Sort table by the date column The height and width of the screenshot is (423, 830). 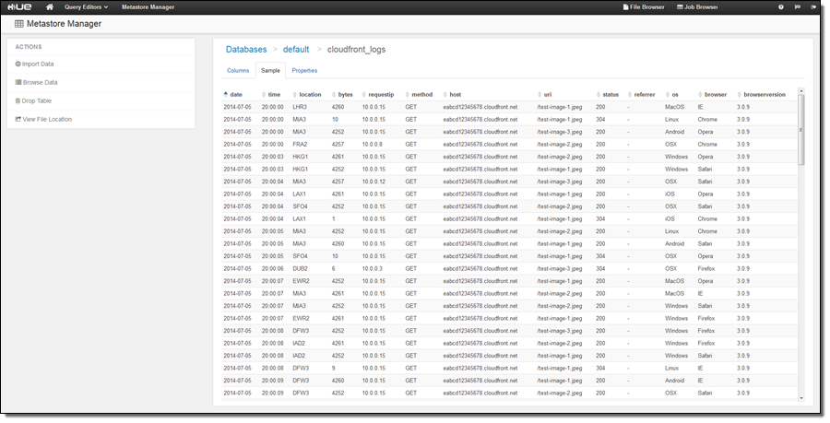235,94
